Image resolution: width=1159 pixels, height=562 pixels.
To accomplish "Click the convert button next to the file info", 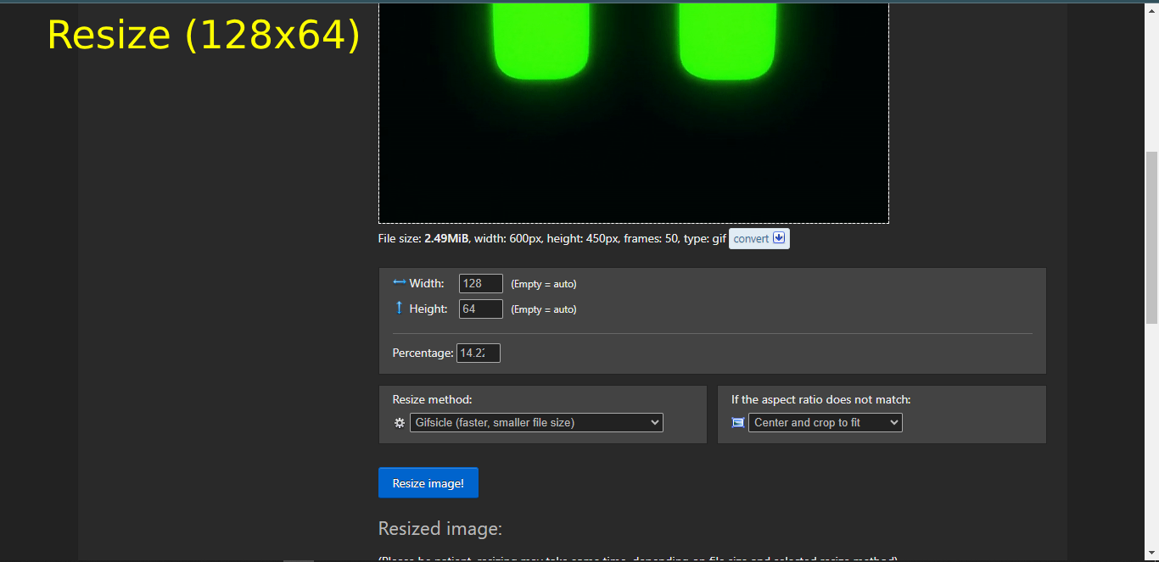I will [x=752, y=238].
